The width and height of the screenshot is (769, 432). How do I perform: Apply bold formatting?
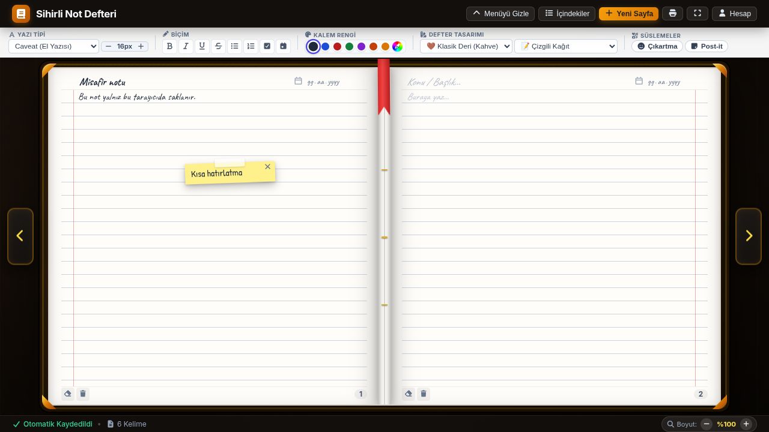(169, 46)
